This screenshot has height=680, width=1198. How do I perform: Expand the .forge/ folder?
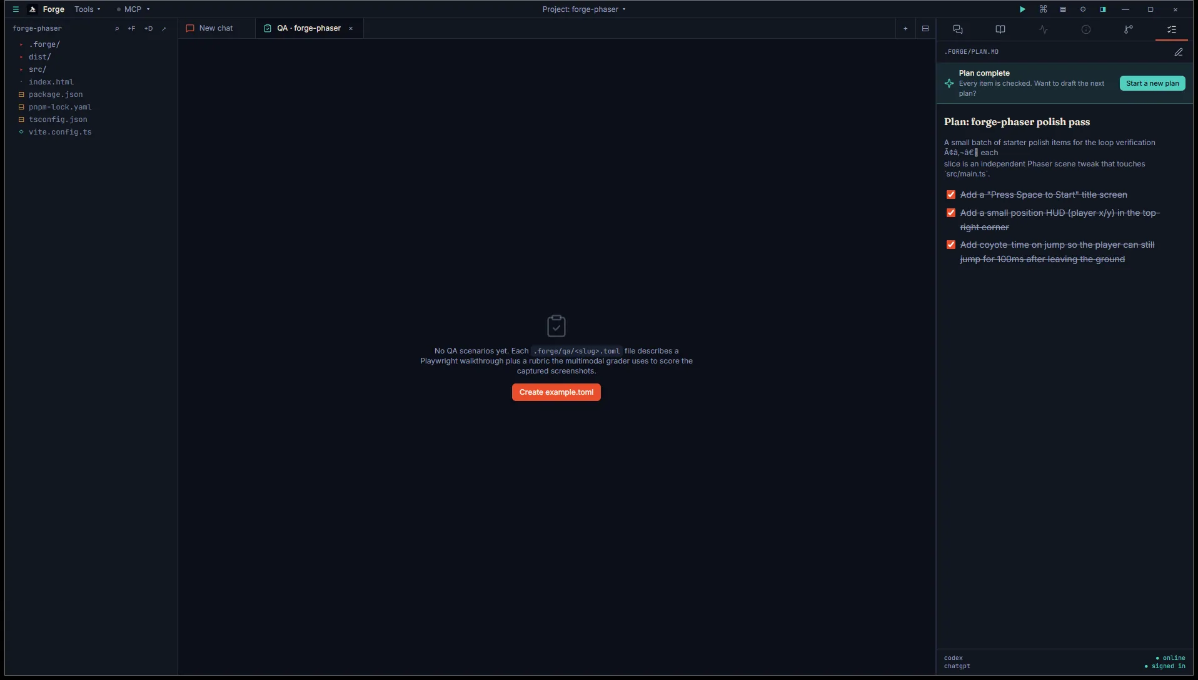(44, 44)
